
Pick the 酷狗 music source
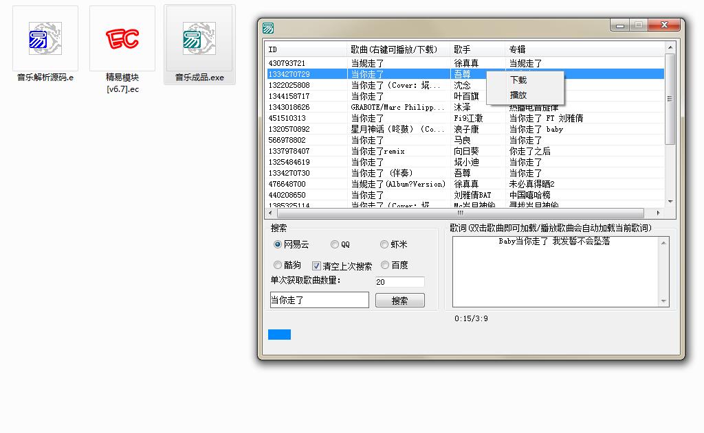278,265
